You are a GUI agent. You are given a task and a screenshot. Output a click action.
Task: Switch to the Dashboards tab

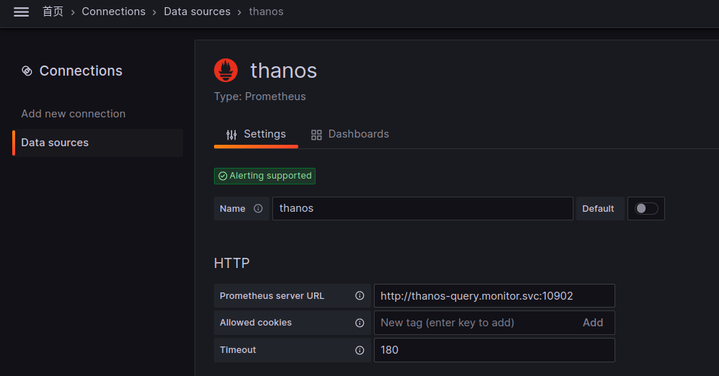pyautogui.click(x=349, y=135)
